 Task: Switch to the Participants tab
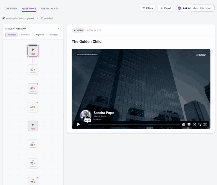pyautogui.click(x=50, y=9)
